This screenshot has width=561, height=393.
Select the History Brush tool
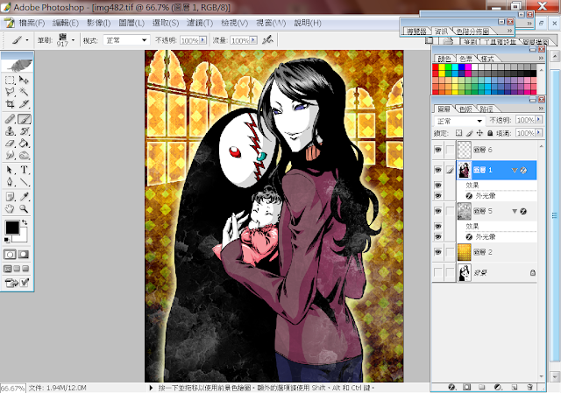pyautogui.click(x=24, y=130)
